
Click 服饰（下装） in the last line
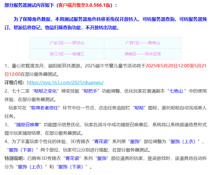click(x=70, y=167)
